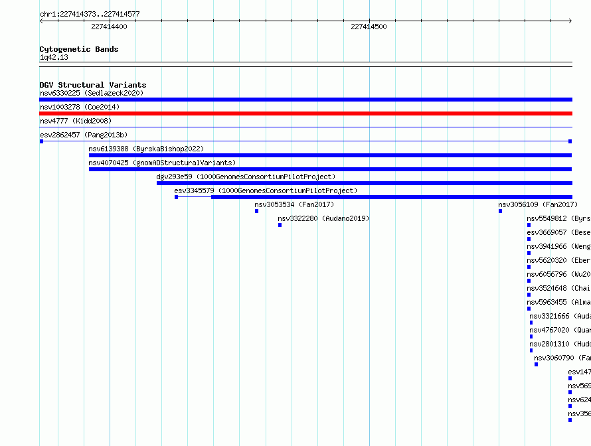591x446 pixels.
Task: Click the square marker under nsv3941966
Action: click(529, 253)
